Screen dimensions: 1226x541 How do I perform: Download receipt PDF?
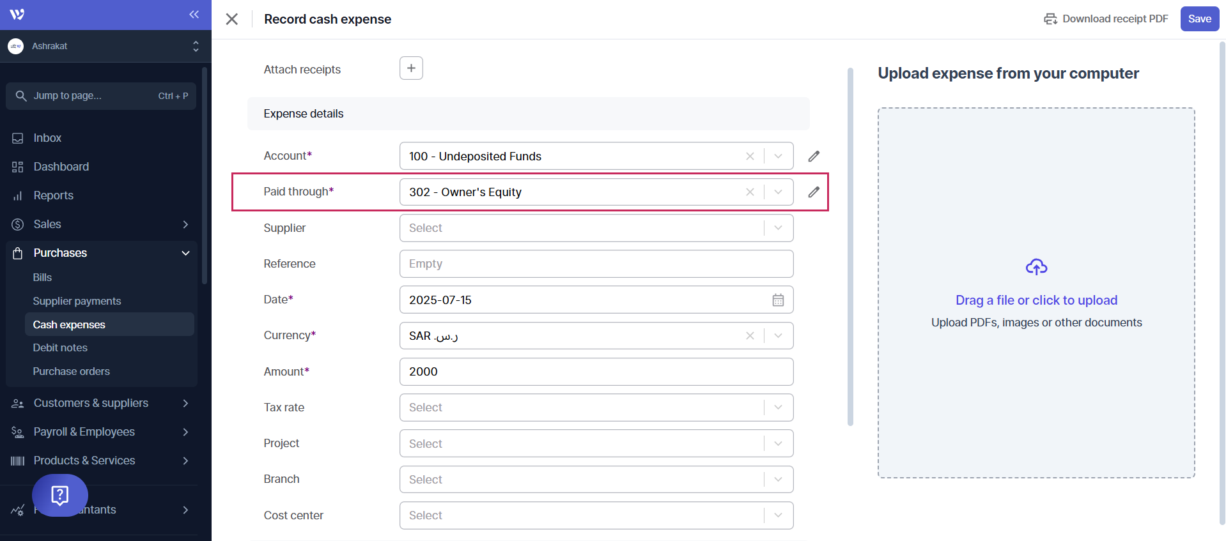1106,19
